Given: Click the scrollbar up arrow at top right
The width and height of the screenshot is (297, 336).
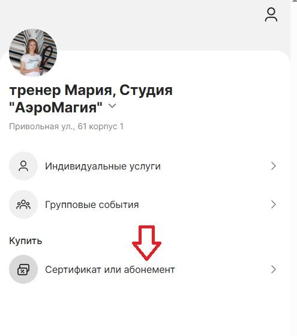Looking at the screenshot, I should pos(295,1).
